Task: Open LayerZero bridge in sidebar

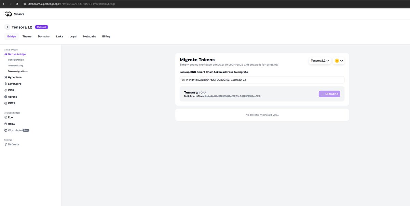Action: point(15,84)
